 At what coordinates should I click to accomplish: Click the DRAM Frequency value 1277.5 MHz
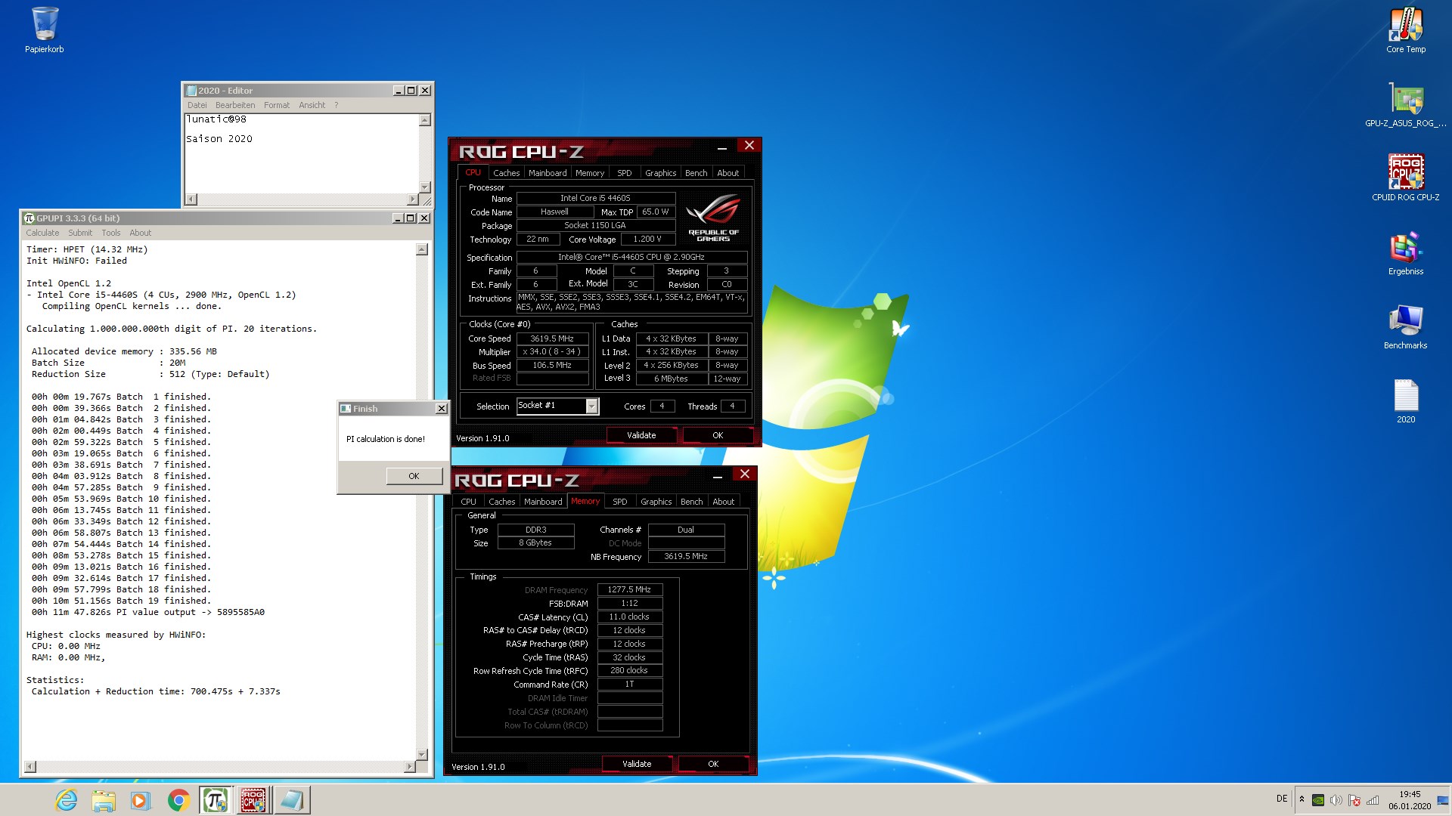(x=629, y=589)
